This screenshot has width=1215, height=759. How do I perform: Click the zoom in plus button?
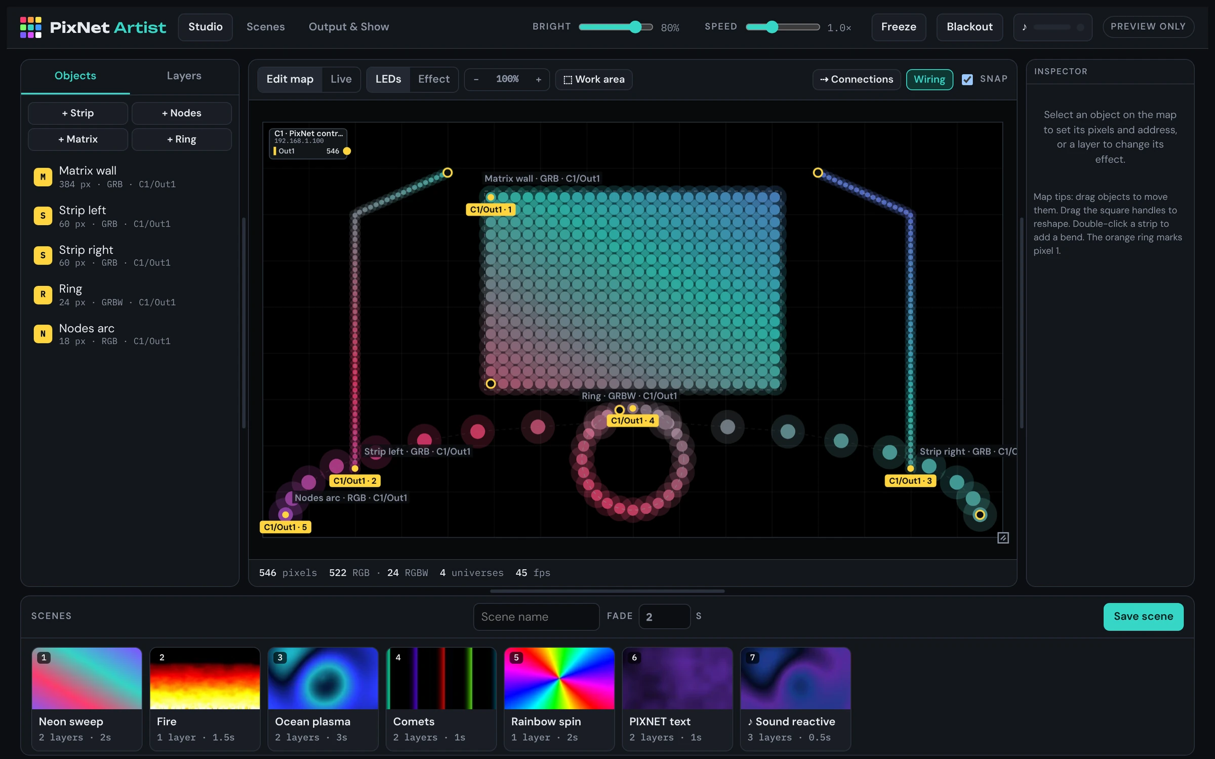click(539, 79)
